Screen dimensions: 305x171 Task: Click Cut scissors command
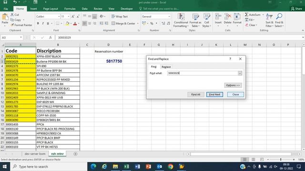(x=15, y=15)
